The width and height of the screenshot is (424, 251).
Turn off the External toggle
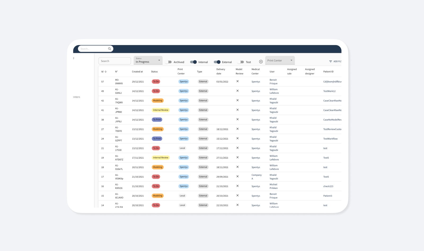pos(217,62)
